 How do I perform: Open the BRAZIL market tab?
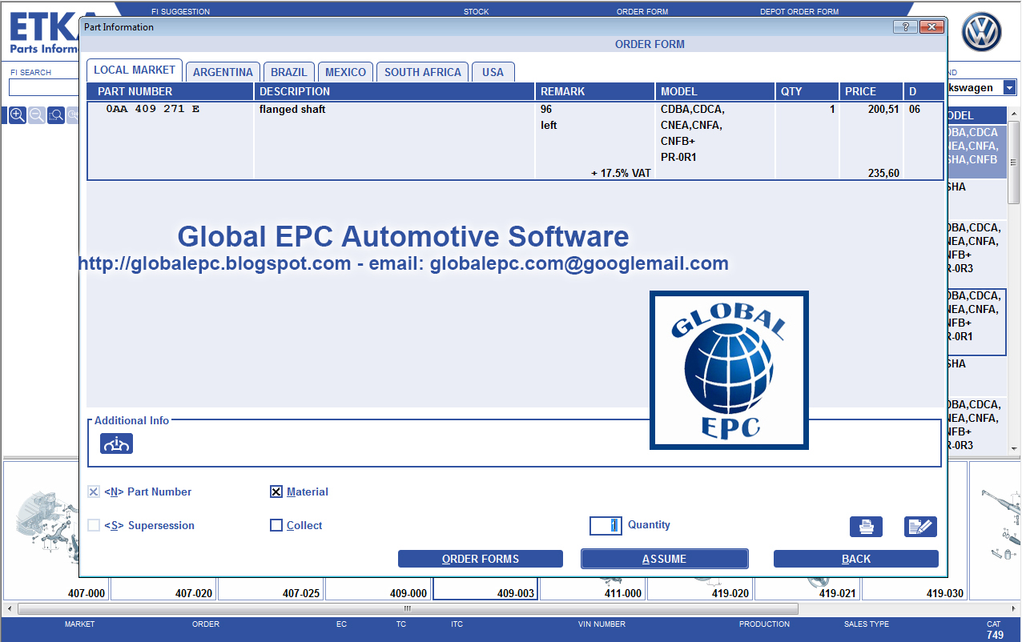click(289, 72)
